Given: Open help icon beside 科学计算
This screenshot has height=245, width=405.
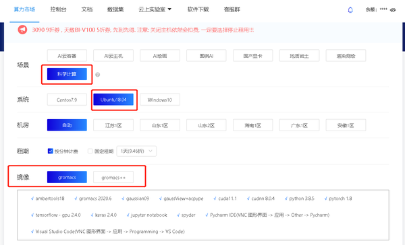Looking at the screenshot, I should click(x=97, y=75).
